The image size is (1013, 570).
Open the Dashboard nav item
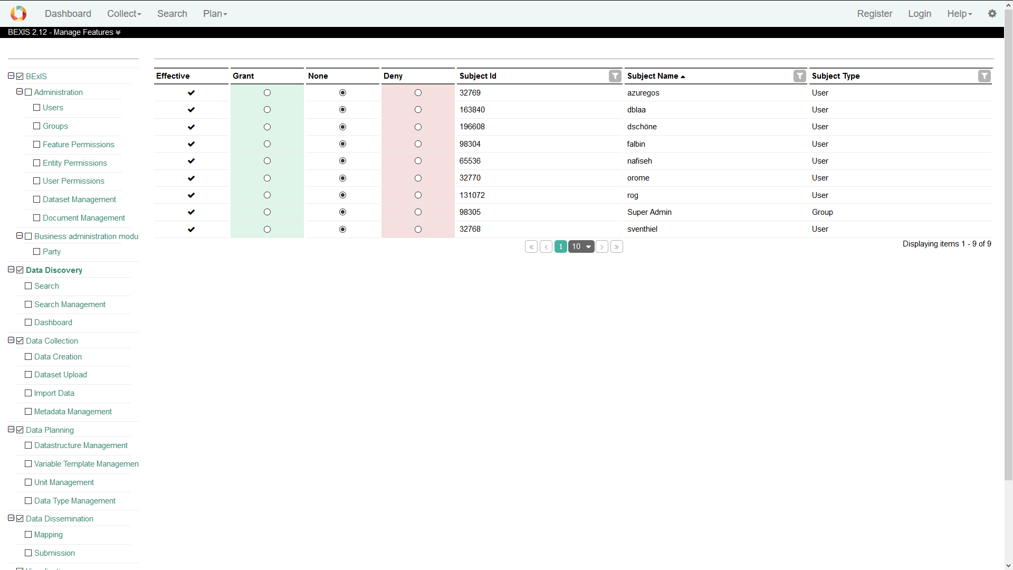[x=68, y=14]
